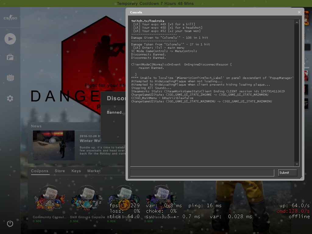The height and width of the screenshot is (234, 312).
Task: Click the Console resize grip corner
Action: 301,178
